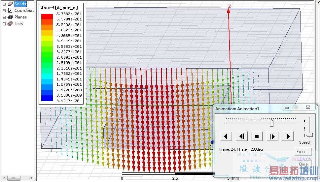Viewport: 320px width, 182px height.
Task: Click the Coordinate Systems axis icon
Action: pyautogui.click(x=10, y=11)
